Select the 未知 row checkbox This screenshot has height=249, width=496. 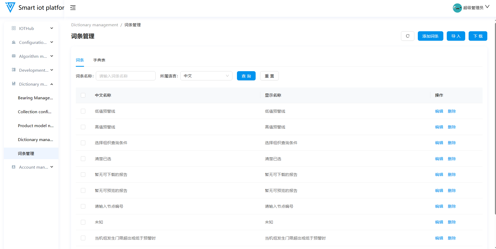point(83,222)
